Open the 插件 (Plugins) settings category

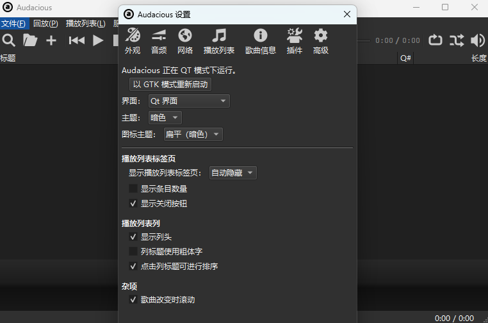pos(295,41)
